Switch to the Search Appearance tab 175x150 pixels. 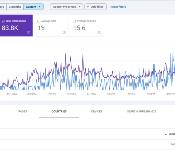click(141, 111)
